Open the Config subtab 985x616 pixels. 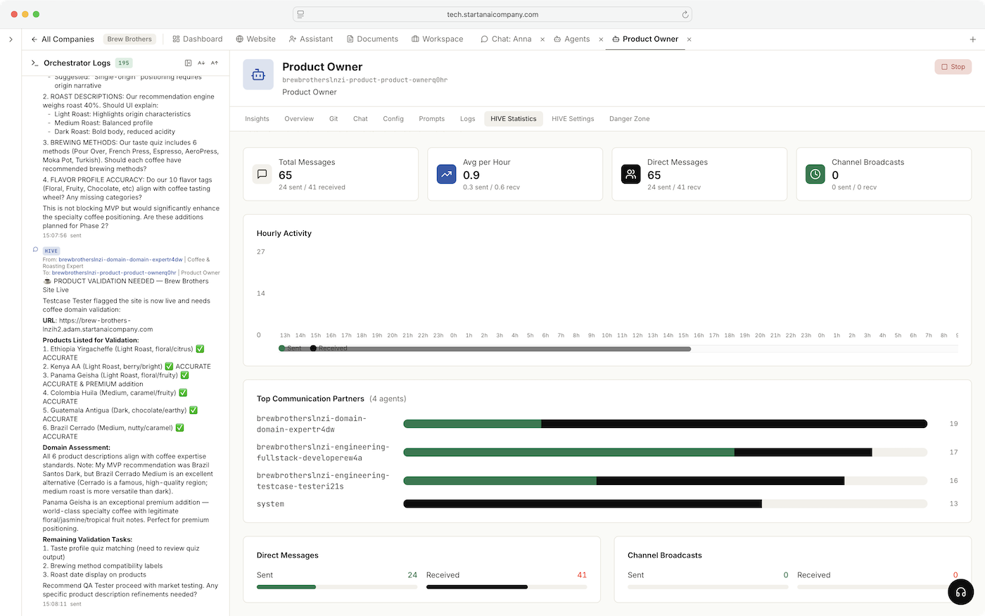393,119
